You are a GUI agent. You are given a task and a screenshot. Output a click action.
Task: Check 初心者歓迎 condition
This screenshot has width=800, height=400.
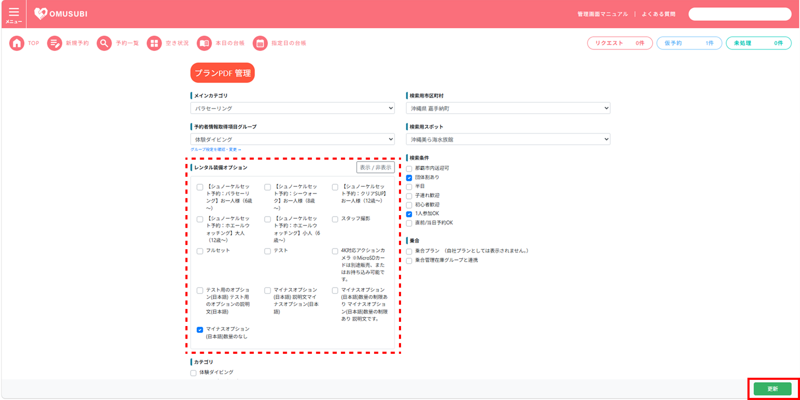click(409, 205)
